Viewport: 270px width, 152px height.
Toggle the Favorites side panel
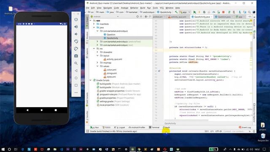point(87,117)
